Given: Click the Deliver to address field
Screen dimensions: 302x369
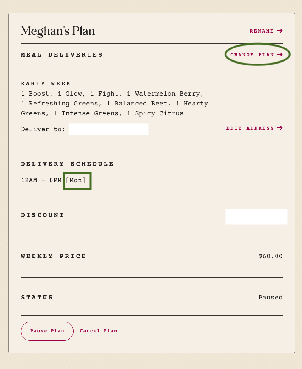Looking at the screenshot, I should click(x=109, y=129).
